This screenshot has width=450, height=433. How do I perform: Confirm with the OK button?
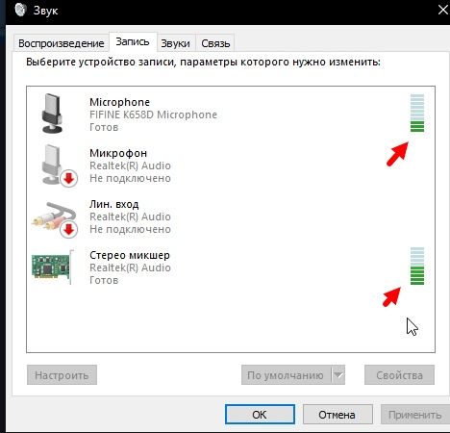pyautogui.click(x=260, y=415)
